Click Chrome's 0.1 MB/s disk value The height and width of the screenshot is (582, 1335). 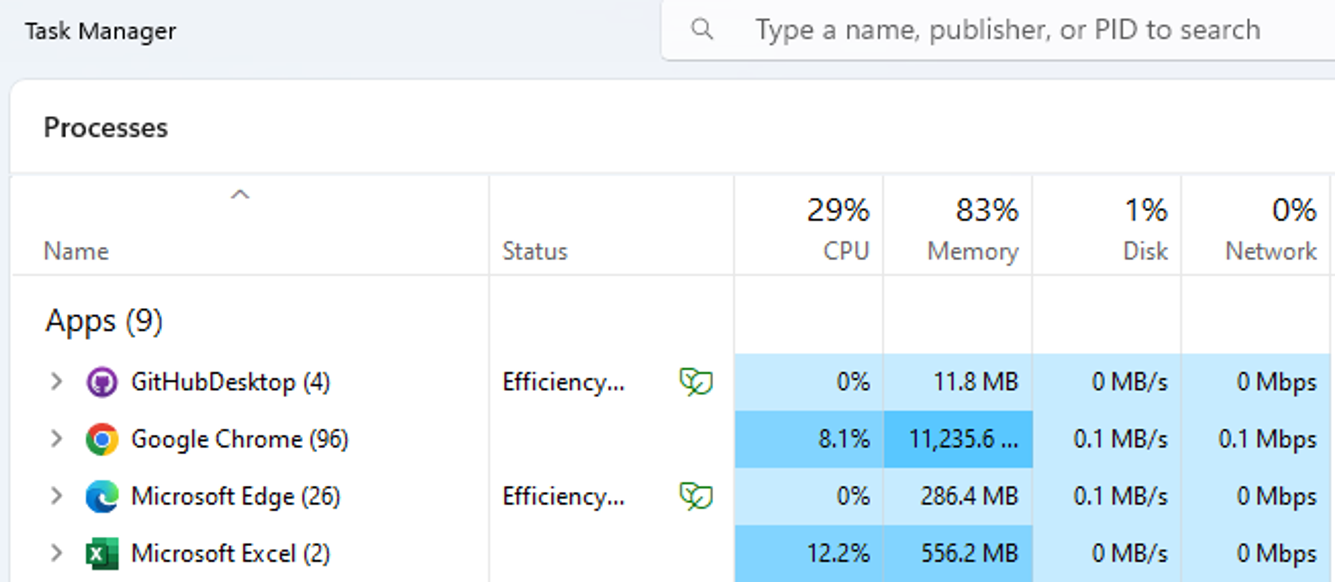click(1120, 439)
